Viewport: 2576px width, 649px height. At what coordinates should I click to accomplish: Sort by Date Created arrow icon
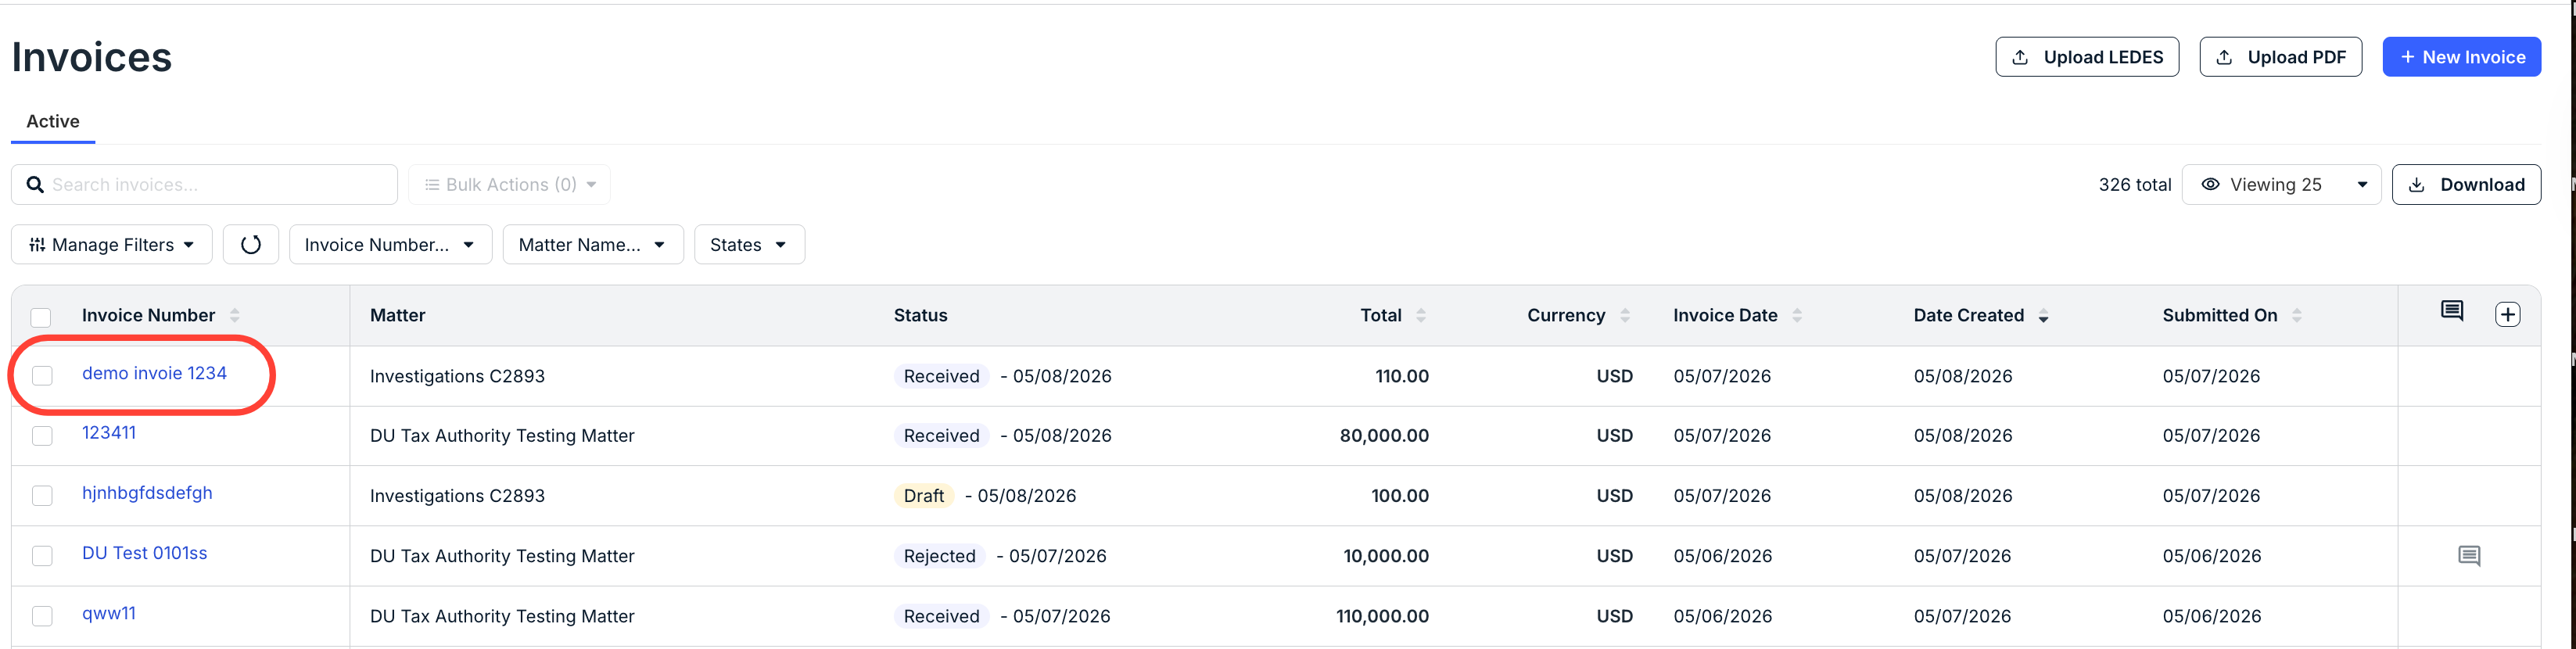coord(2043,316)
